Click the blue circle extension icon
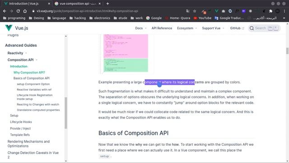289x163 pixels. click(x=230, y=11)
